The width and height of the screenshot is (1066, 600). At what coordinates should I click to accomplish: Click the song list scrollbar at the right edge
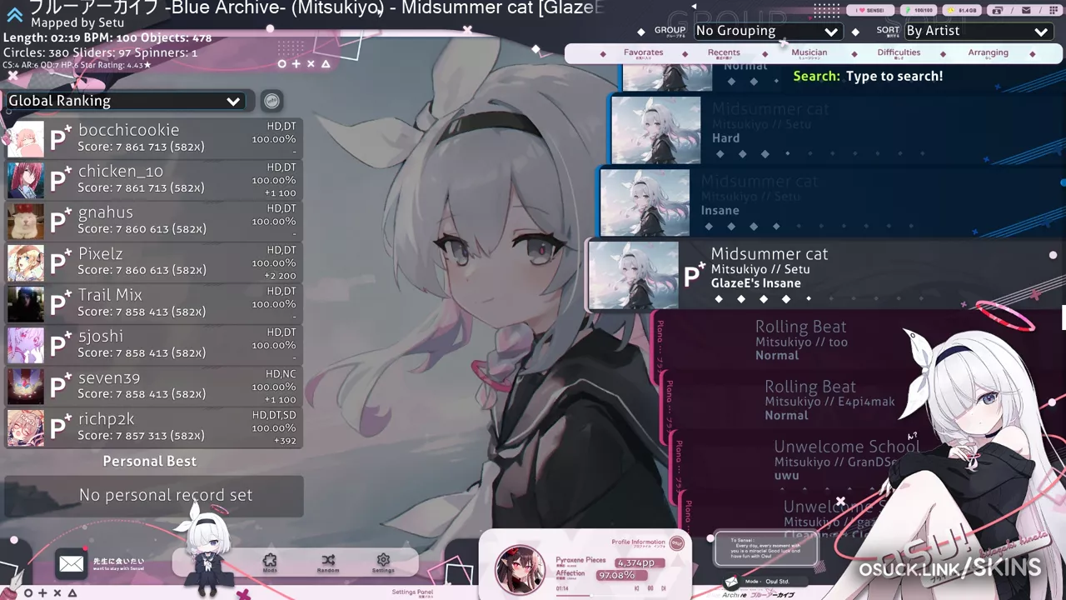(1064, 317)
